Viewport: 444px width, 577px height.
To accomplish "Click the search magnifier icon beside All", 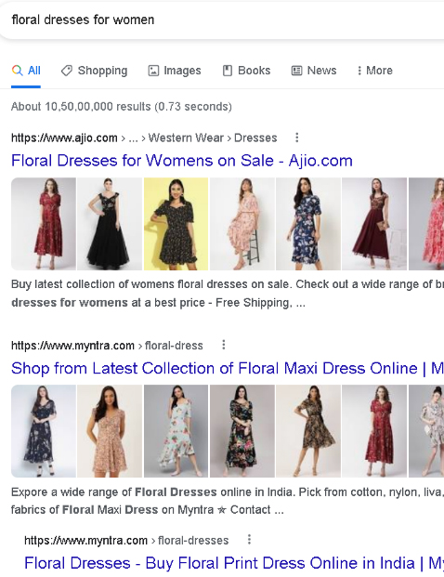I will (x=17, y=71).
